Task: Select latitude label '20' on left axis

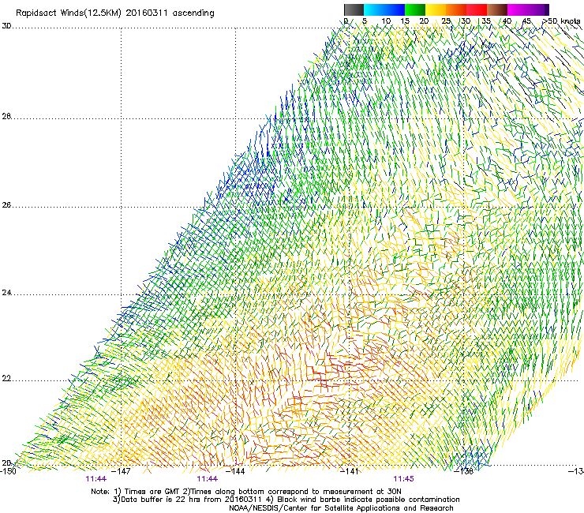Action: pos(6,462)
